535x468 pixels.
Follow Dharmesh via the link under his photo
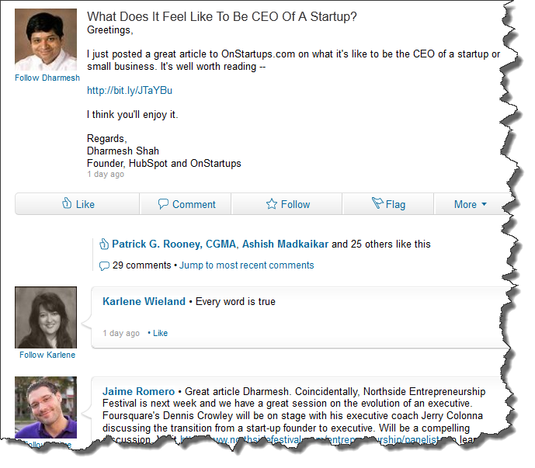(x=47, y=78)
